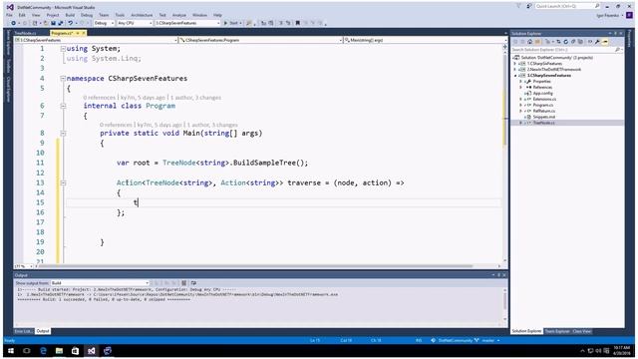638x359 pixels.
Task: Switch to TreeNode.cs editor tab
Action: [26, 33]
